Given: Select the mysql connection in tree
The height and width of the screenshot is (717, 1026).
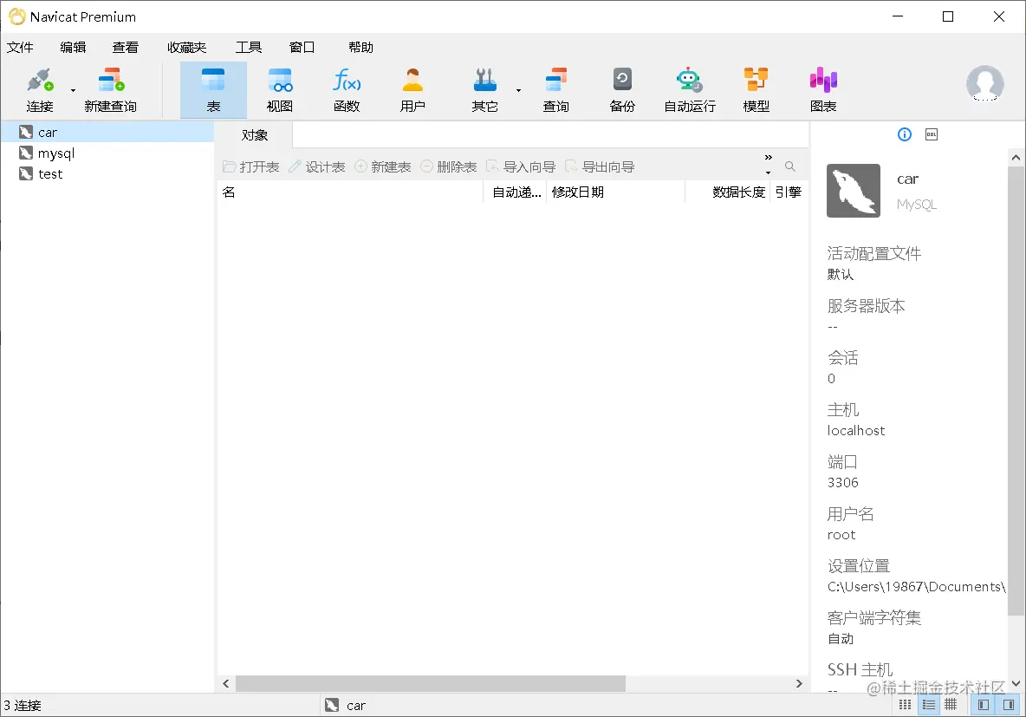Looking at the screenshot, I should tap(107, 153).
